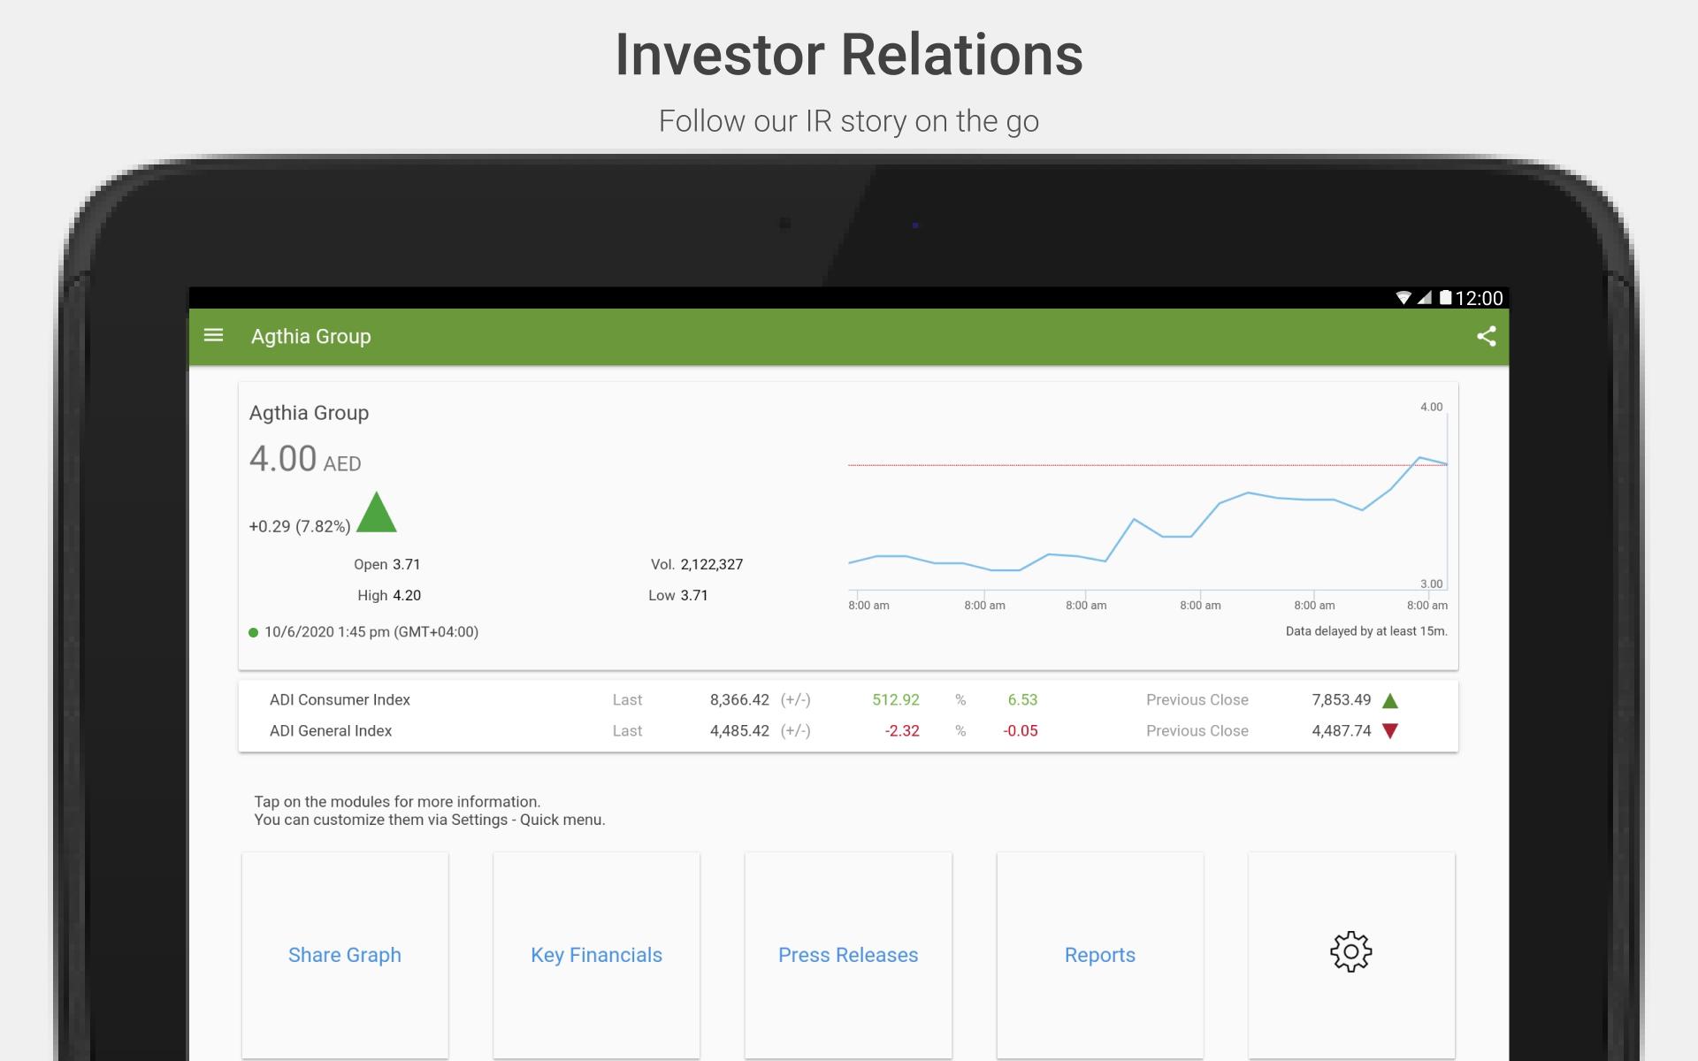Open the Reports module

click(x=1099, y=955)
